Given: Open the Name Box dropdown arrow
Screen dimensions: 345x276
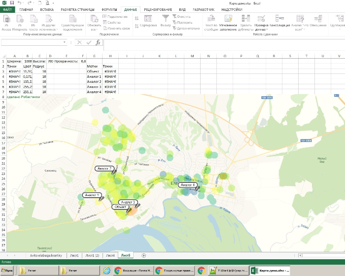Looking at the screenshot, I should click(x=65, y=42).
